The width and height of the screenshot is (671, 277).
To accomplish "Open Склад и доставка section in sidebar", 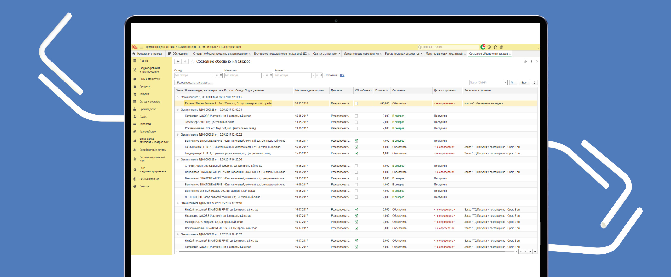I will pyautogui.click(x=149, y=102).
